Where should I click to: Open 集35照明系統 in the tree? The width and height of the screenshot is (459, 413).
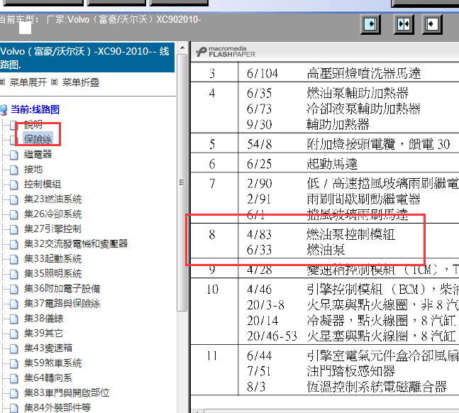coord(52,274)
